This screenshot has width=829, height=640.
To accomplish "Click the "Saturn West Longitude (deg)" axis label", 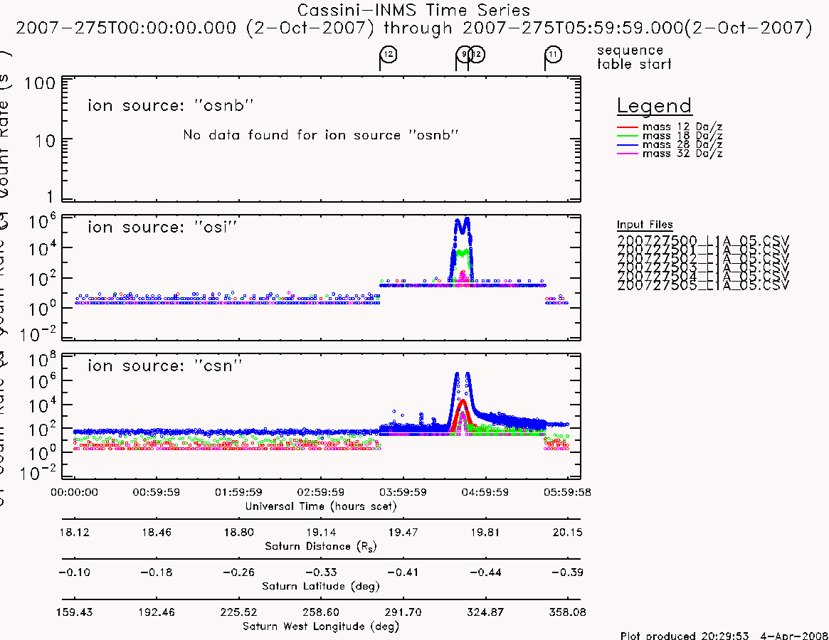I will 320,626.
